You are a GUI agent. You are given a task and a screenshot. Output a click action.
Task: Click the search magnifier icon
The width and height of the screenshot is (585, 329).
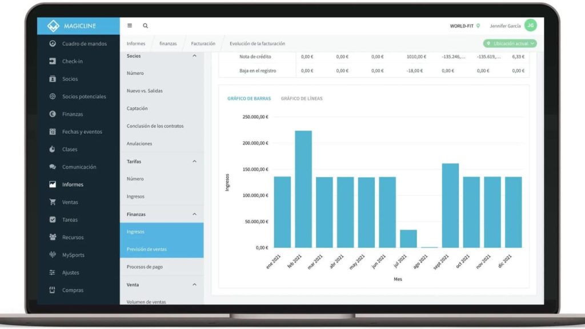click(146, 26)
